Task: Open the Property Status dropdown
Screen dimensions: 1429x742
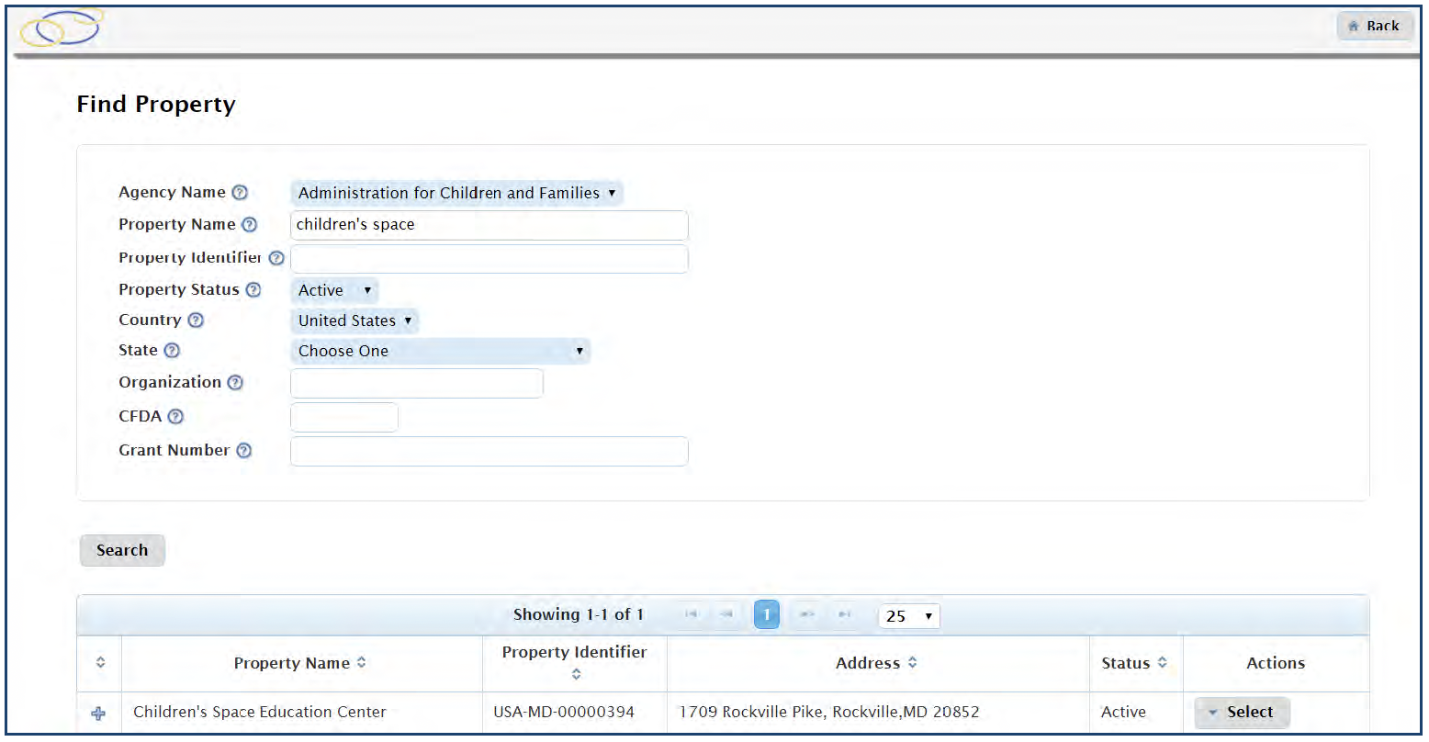Action: pyautogui.click(x=334, y=291)
